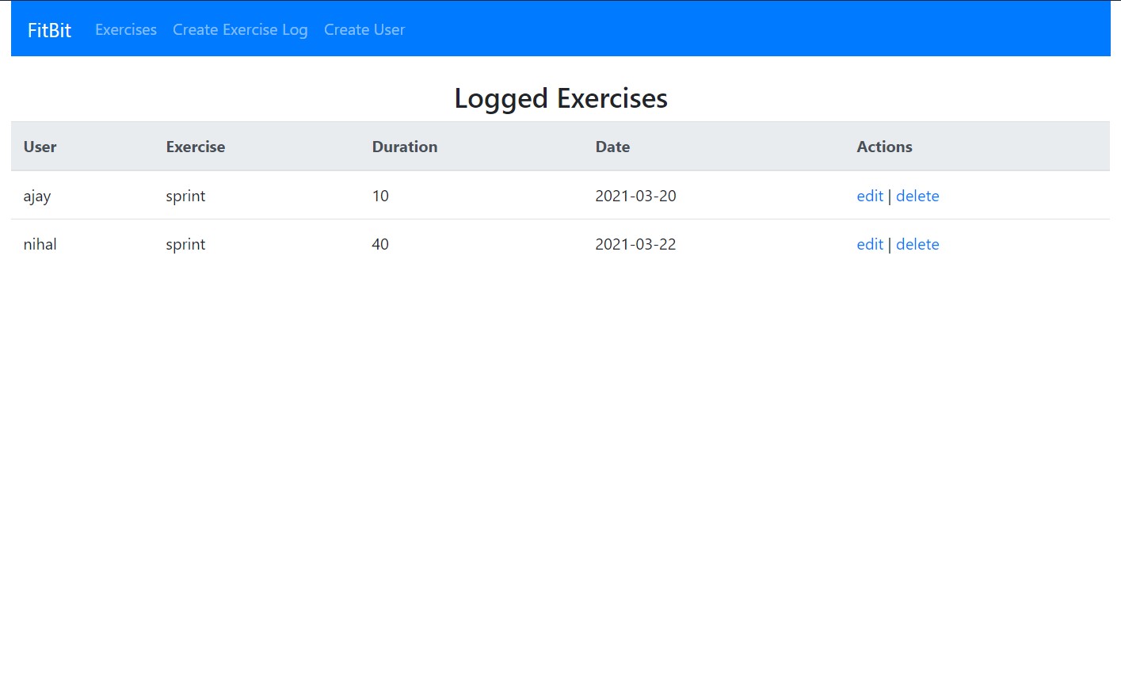Open the Create Exercise Log page
The height and width of the screenshot is (683, 1121).
coord(240,29)
